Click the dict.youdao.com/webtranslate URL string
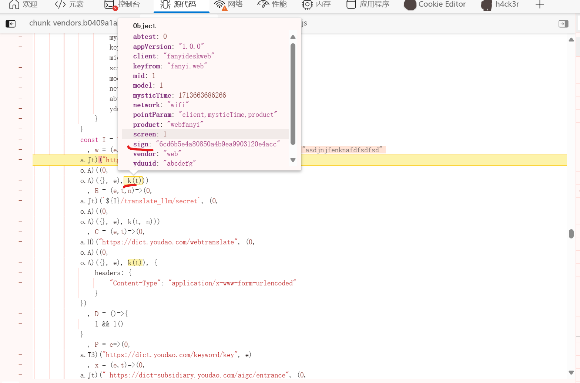This screenshot has height=383, width=580. pos(169,242)
